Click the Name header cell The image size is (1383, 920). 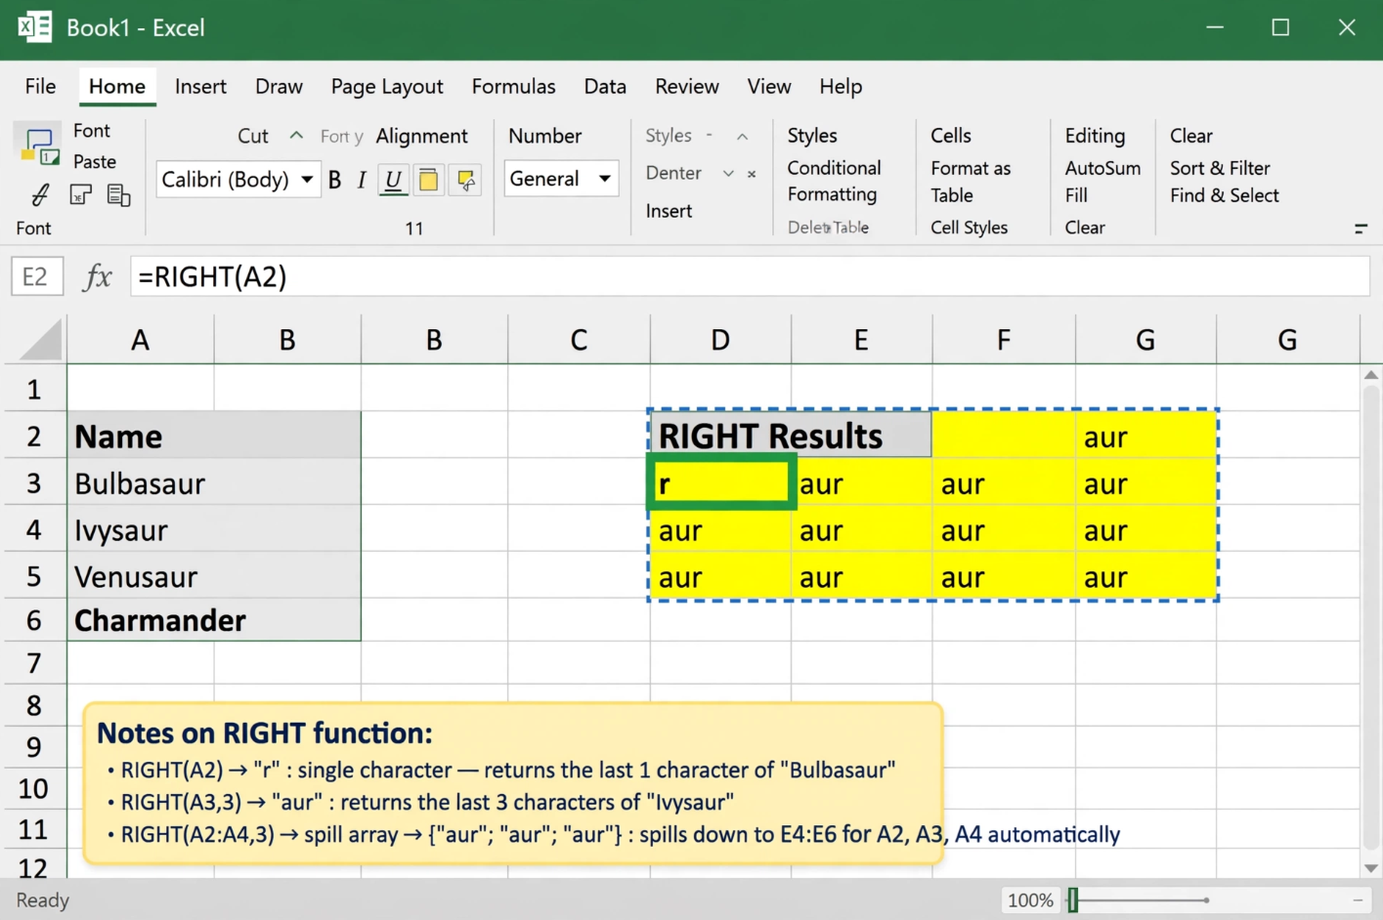pyautogui.click(x=214, y=436)
